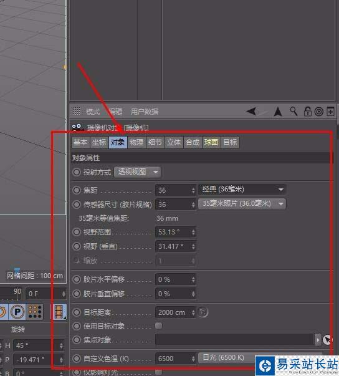The image size is (339, 376).
Task: Switch to the 坐标 tab
Action: (x=99, y=142)
